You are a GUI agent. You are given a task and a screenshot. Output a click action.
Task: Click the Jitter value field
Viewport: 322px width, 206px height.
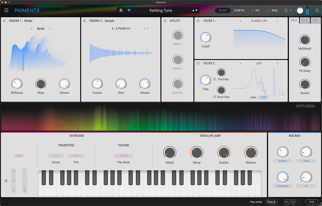[x=263, y=97]
